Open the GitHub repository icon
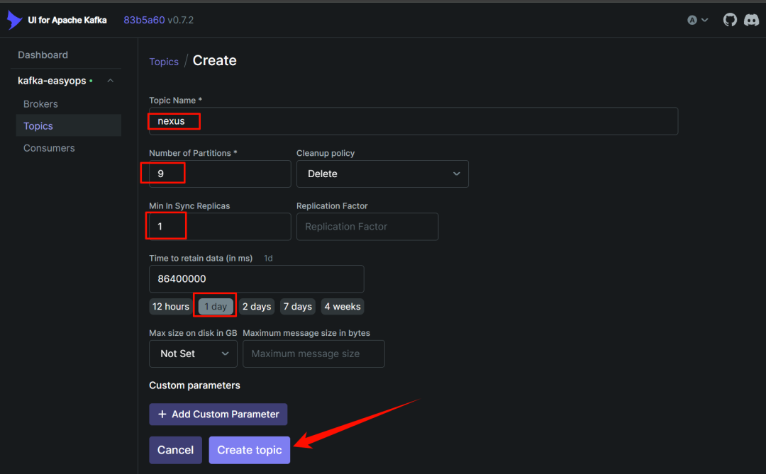Screen dimensions: 766x474 point(730,20)
